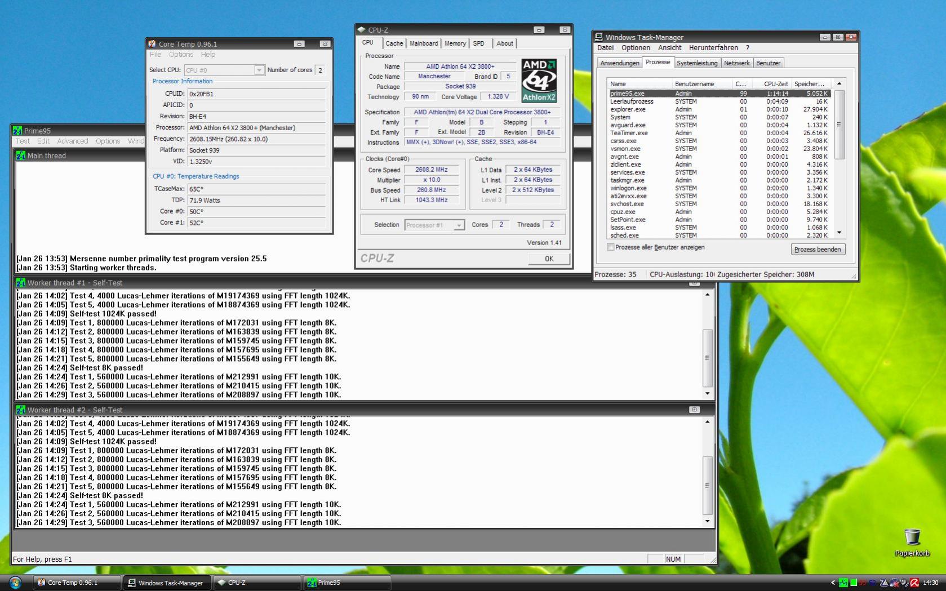946x591 pixels.
Task: Switch to Prime95 in the taskbar
Action: [348, 583]
